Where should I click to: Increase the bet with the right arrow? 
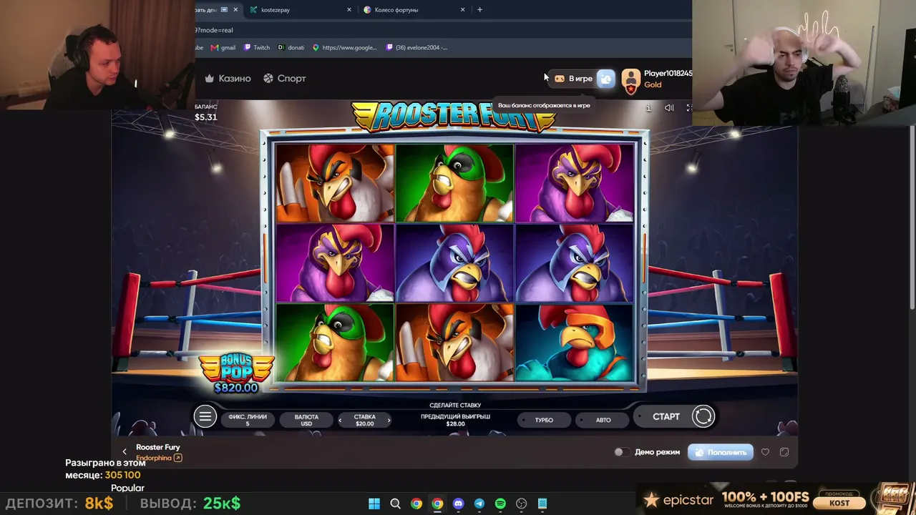tap(389, 420)
